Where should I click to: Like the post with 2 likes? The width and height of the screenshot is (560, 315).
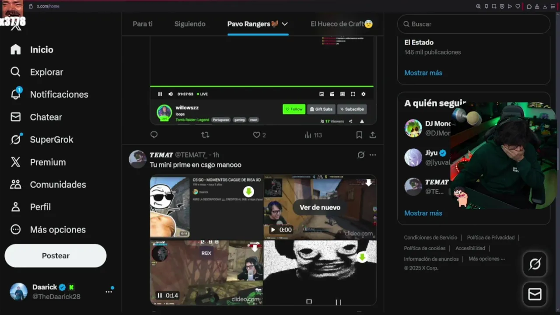tap(259, 135)
